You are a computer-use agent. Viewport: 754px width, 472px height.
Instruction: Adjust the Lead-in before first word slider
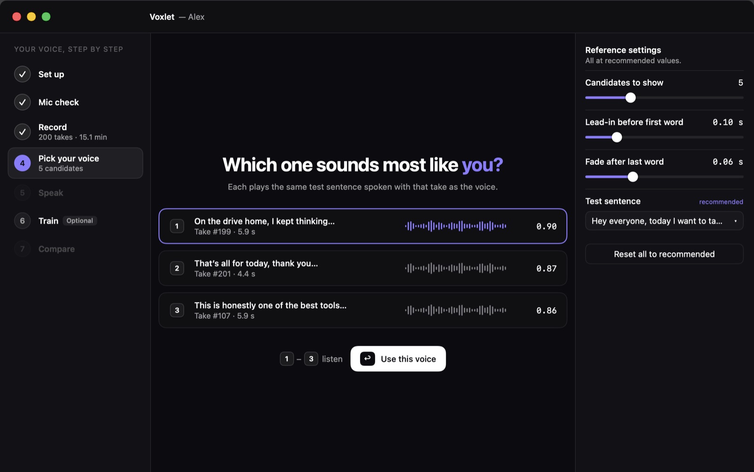pyautogui.click(x=617, y=137)
